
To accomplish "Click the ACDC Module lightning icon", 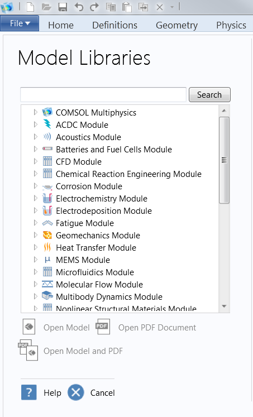I will tap(47, 124).
